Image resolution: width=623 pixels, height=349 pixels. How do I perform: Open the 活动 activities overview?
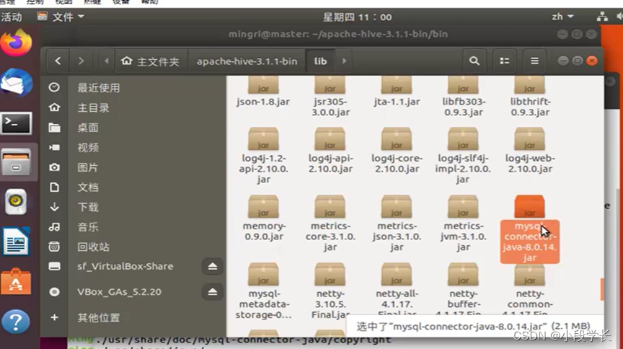point(12,17)
